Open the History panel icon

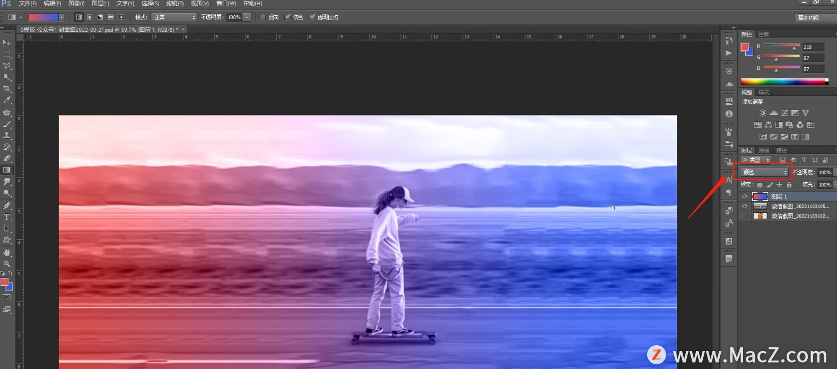(729, 40)
